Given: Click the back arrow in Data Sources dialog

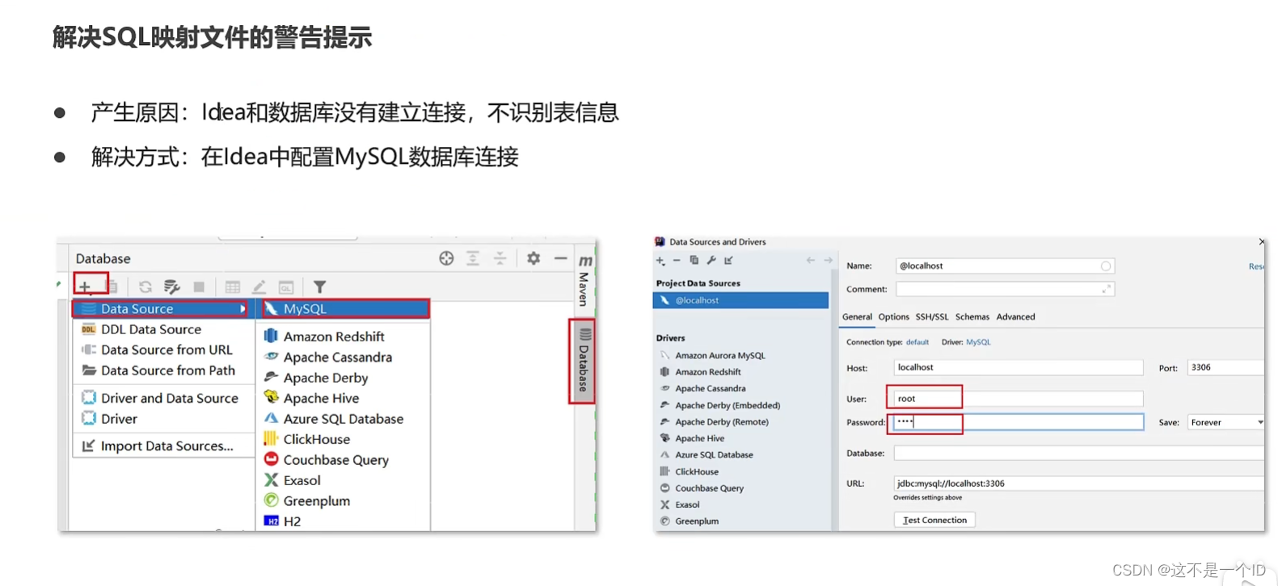Looking at the screenshot, I should tap(810, 260).
